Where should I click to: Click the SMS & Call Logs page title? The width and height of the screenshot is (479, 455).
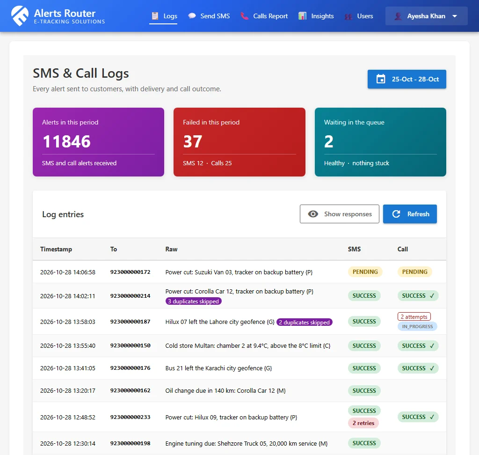tap(80, 73)
